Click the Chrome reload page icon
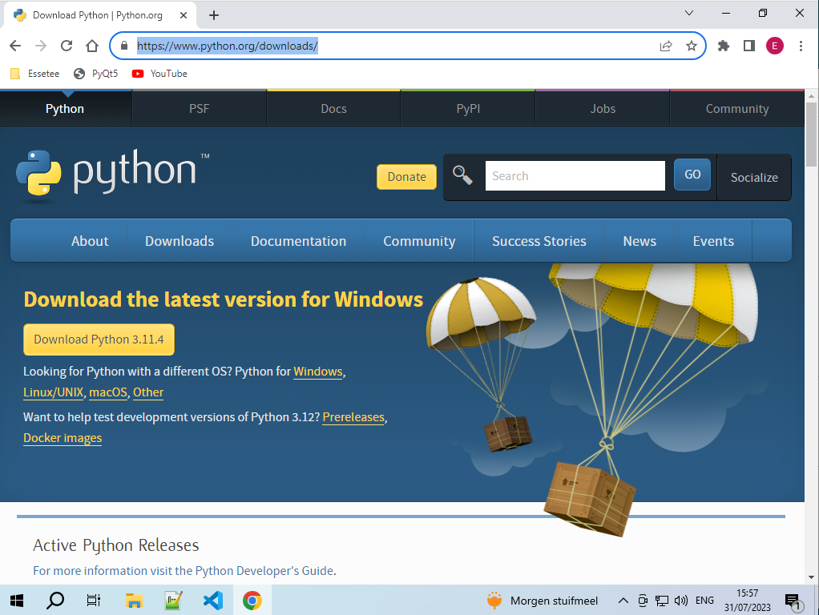Viewport: 819px width, 615px height. 67,46
